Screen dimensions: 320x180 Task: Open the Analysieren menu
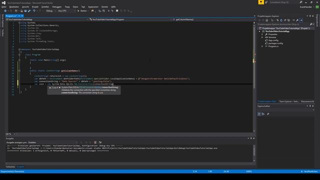(x=93, y=6)
